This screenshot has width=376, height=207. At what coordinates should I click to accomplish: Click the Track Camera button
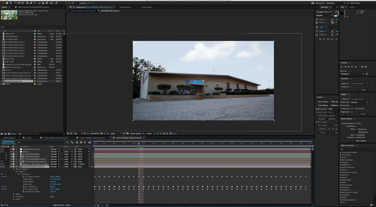tap(323, 102)
